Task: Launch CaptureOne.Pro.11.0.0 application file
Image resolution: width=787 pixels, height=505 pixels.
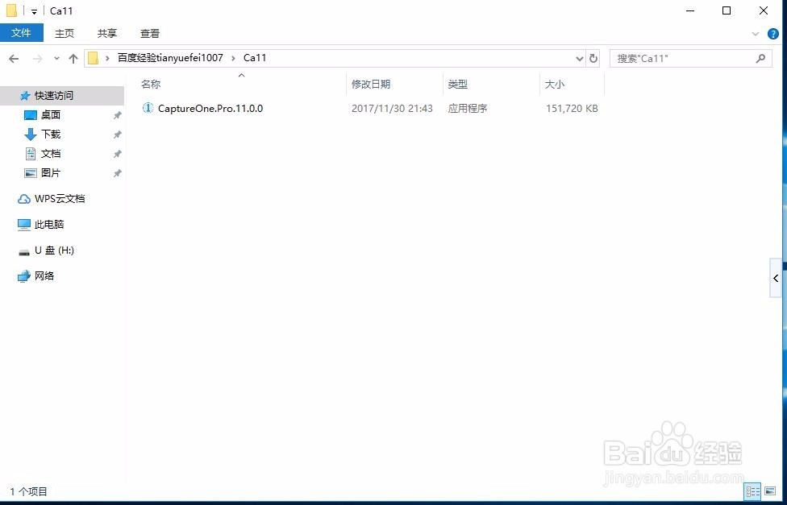Action: tap(204, 107)
